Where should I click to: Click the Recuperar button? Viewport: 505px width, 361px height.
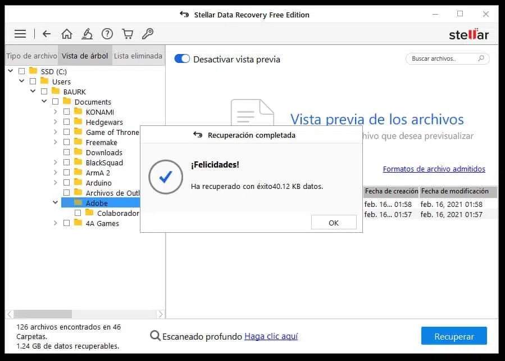click(454, 336)
